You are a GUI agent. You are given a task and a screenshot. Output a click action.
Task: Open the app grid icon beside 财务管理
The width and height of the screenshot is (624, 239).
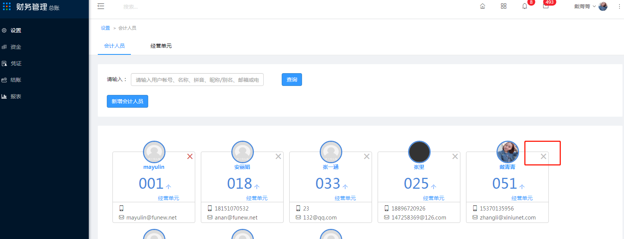pos(7,6)
